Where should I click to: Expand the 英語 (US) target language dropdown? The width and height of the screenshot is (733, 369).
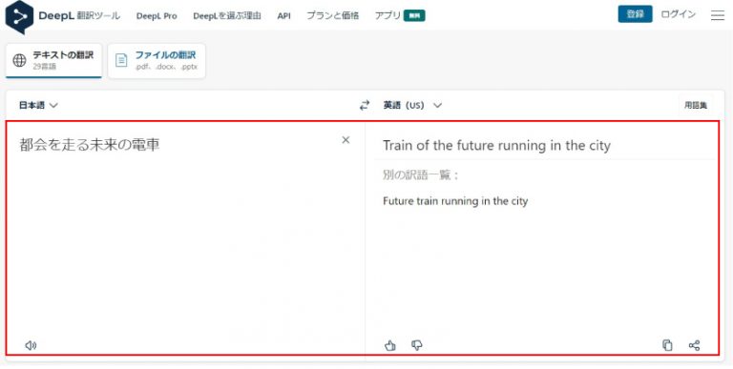coord(412,106)
